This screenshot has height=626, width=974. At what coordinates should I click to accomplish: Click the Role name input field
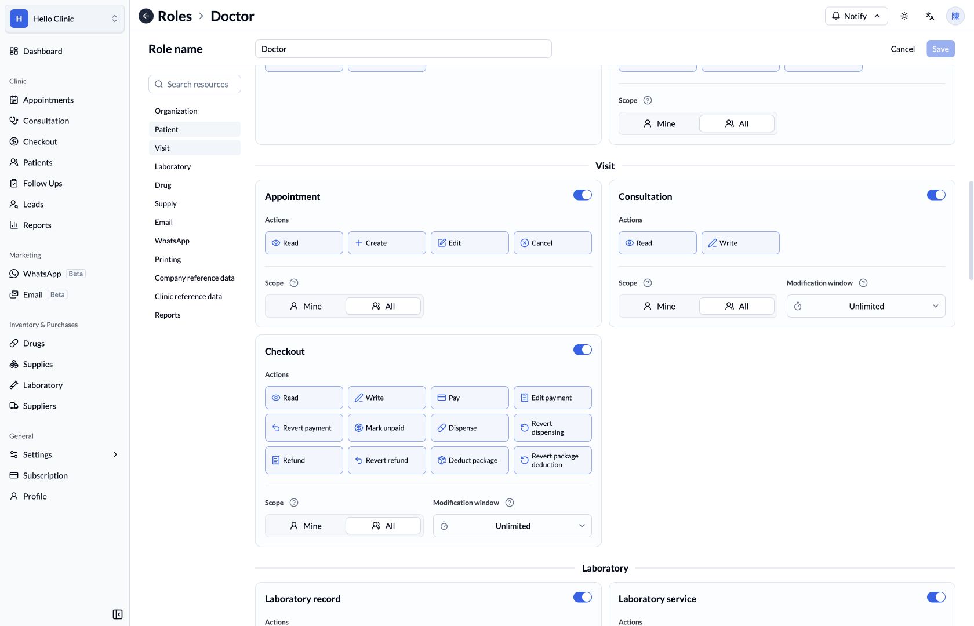(x=404, y=49)
